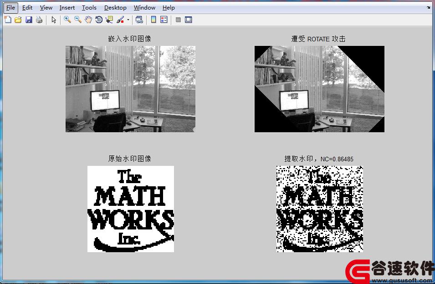Select the title 提取水印，NC=0.86485
Screen dimensions: 435x284
[319, 159]
